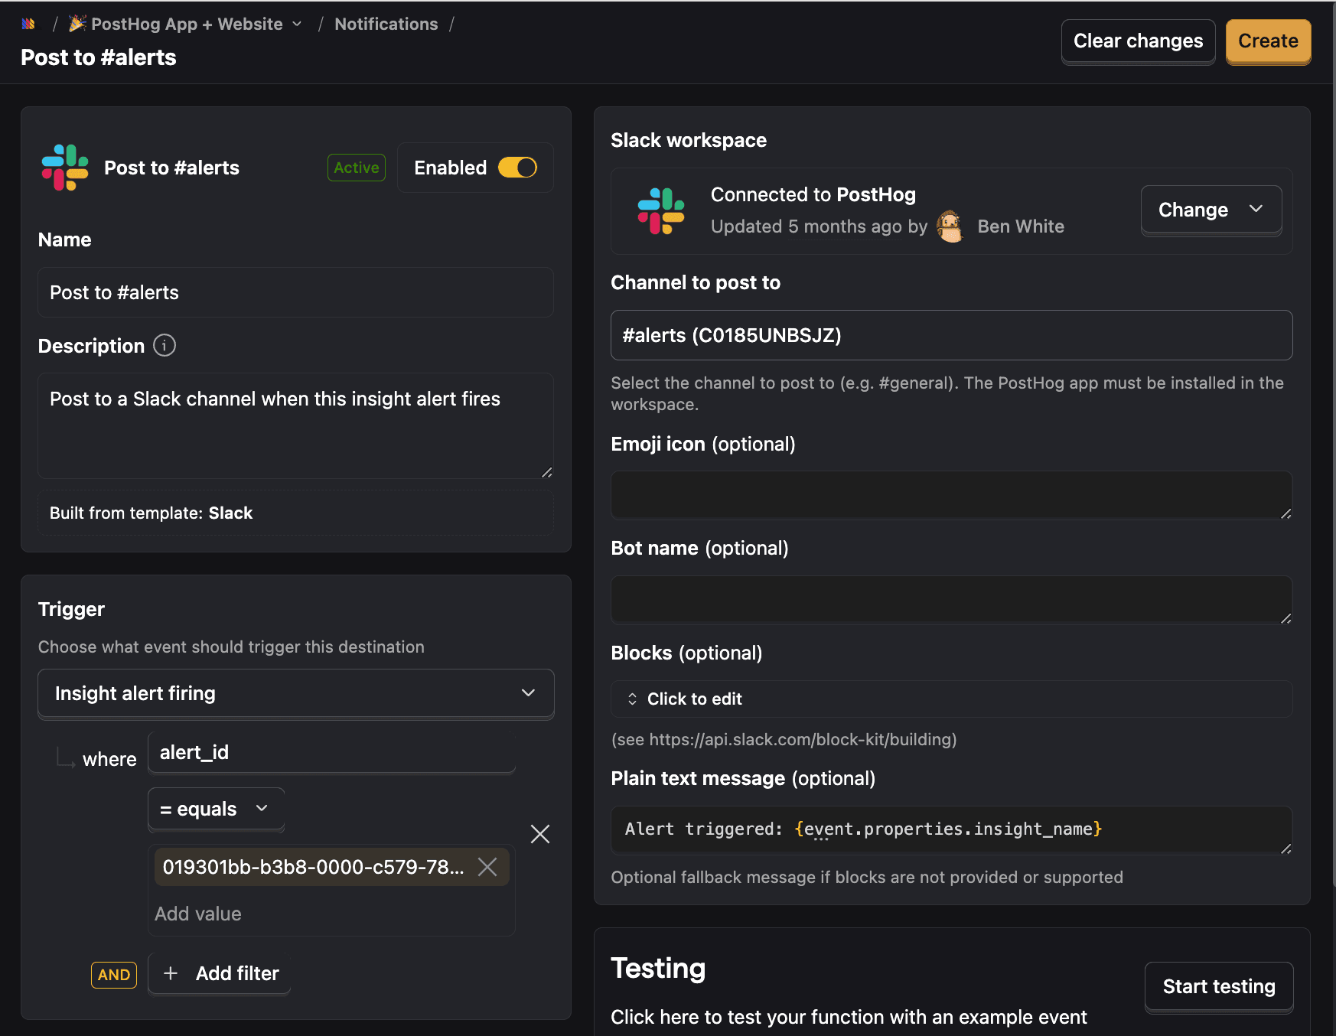1336x1036 pixels.
Task: Click the AND operator badge
Action: 114,975
